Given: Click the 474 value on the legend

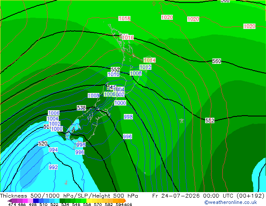Looking at the screenshot, I should coord(12,204).
